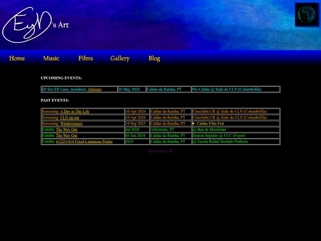
Task: Click the EyV's Art signature logo
Action: click(x=35, y=25)
